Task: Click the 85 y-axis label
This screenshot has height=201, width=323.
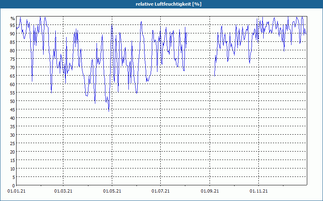Action: click(13, 42)
